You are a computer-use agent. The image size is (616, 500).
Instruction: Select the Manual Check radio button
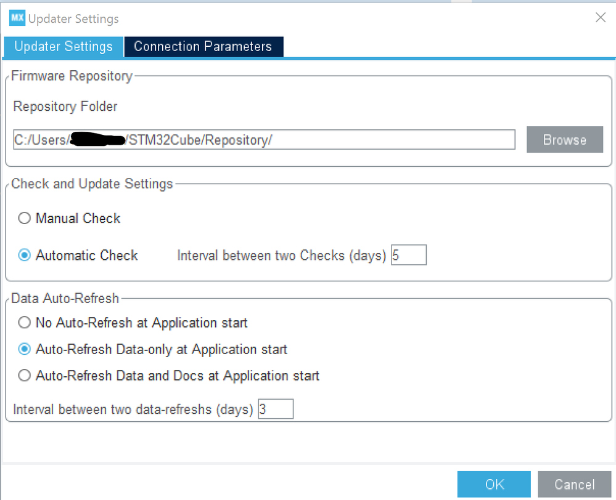click(x=24, y=219)
